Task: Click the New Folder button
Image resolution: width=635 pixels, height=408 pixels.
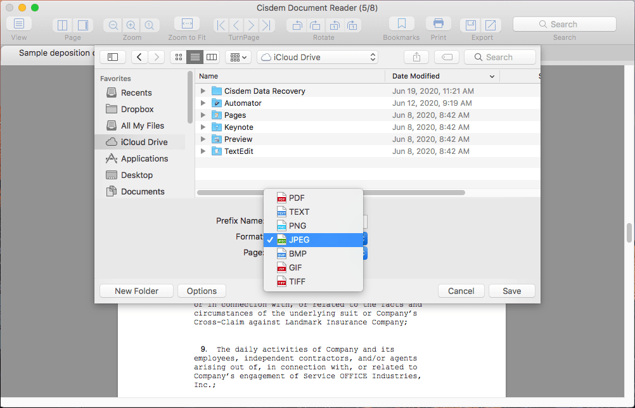Action: (x=136, y=291)
